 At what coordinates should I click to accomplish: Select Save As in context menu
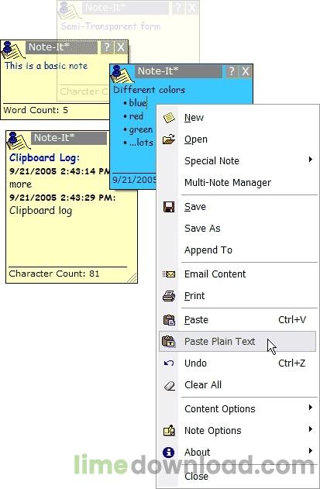click(202, 229)
